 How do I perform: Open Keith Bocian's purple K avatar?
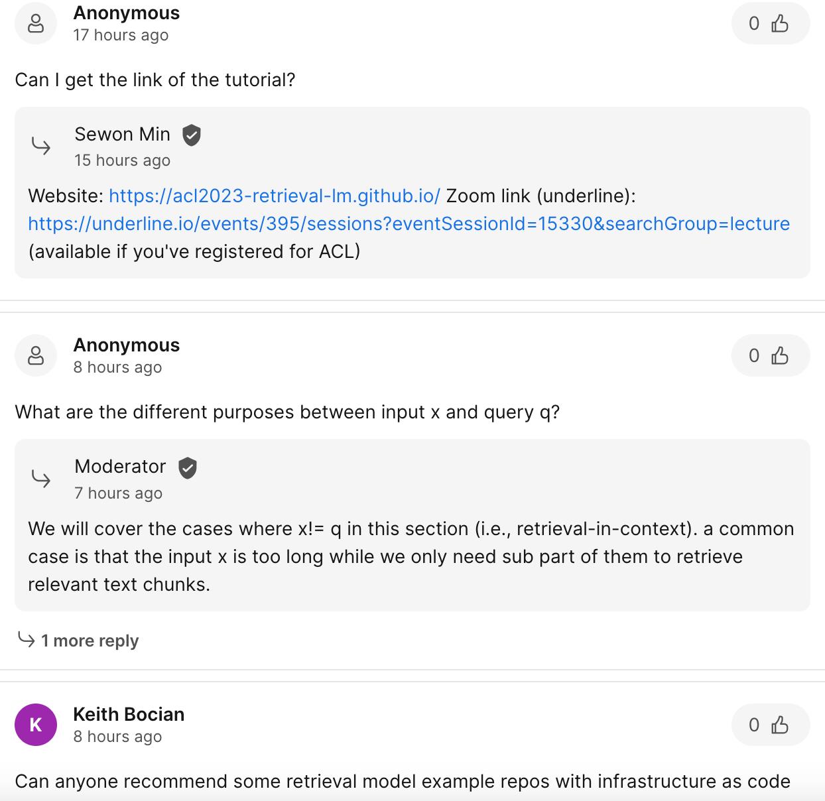point(36,725)
